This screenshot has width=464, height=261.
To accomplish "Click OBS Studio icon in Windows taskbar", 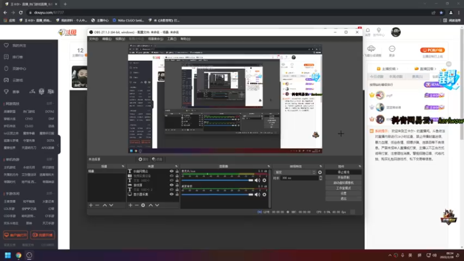I will [x=29, y=255].
